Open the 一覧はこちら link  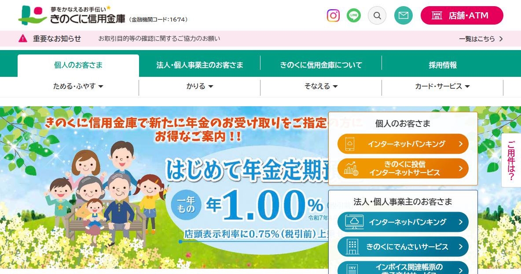point(481,39)
